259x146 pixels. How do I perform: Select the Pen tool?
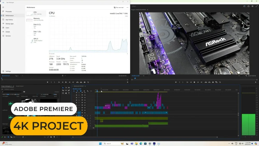tap(69, 90)
